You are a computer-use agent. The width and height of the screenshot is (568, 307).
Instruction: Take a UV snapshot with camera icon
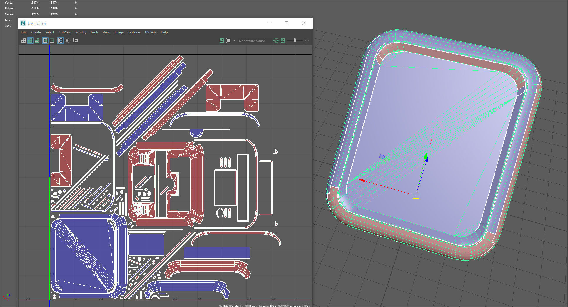75,41
